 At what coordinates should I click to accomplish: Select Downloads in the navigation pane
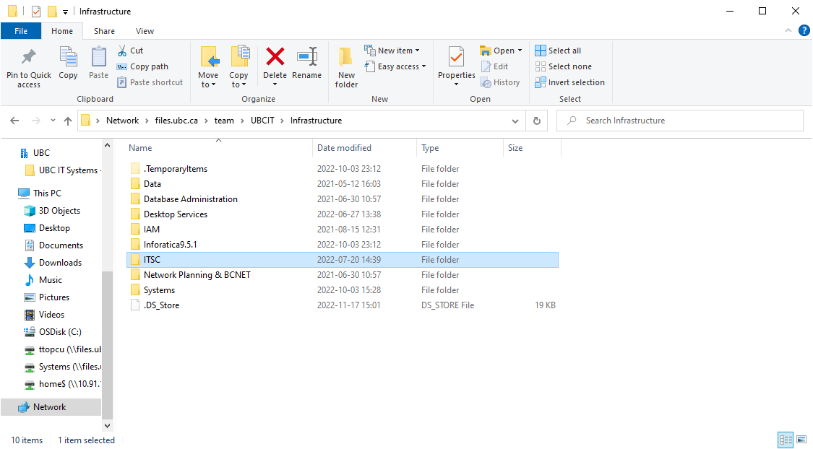60,263
